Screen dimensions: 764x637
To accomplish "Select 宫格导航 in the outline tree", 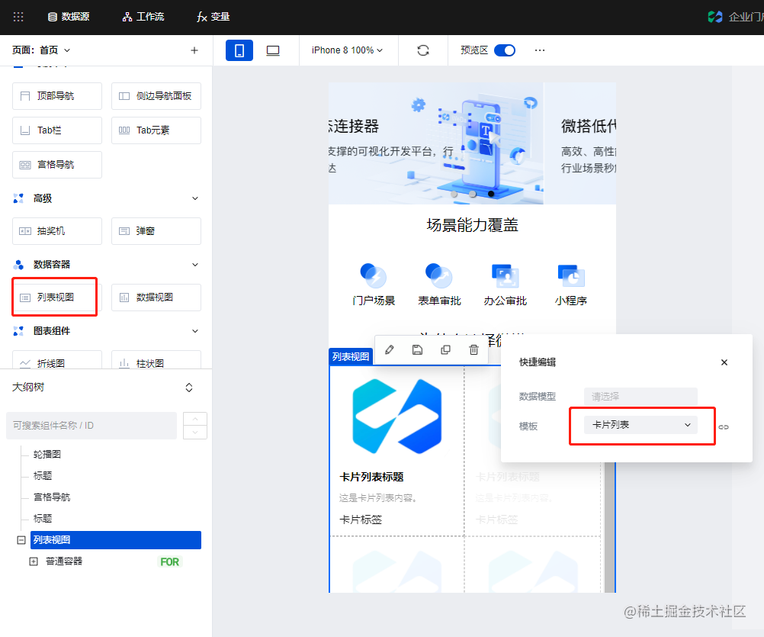I will click(x=52, y=497).
